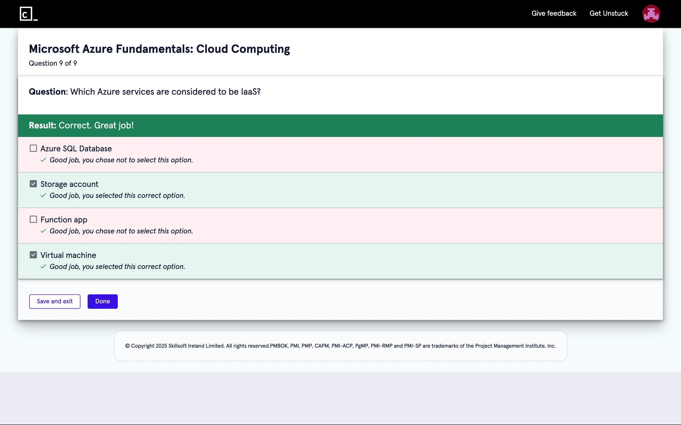Click green checkmark under Virtual machine
This screenshot has height=425, width=681.
pos(43,266)
